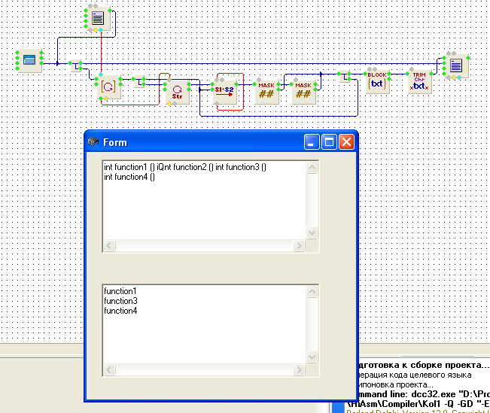Viewport: 490px width, 413px height.
Task: Click the memo node above the loop element
Action: coord(97,19)
